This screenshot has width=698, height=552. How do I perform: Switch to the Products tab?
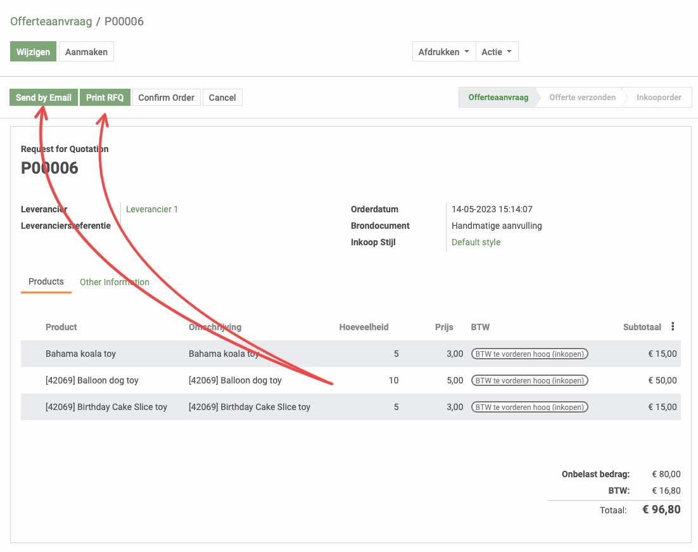click(46, 281)
